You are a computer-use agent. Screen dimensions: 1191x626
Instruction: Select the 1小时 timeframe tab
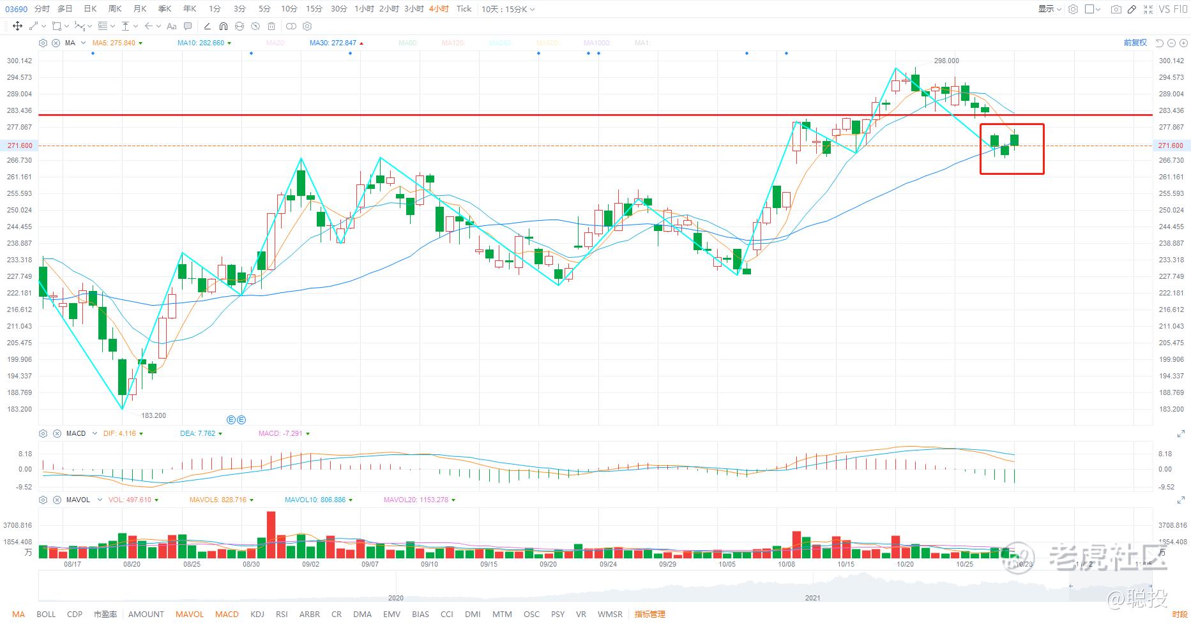tap(364, 9)
